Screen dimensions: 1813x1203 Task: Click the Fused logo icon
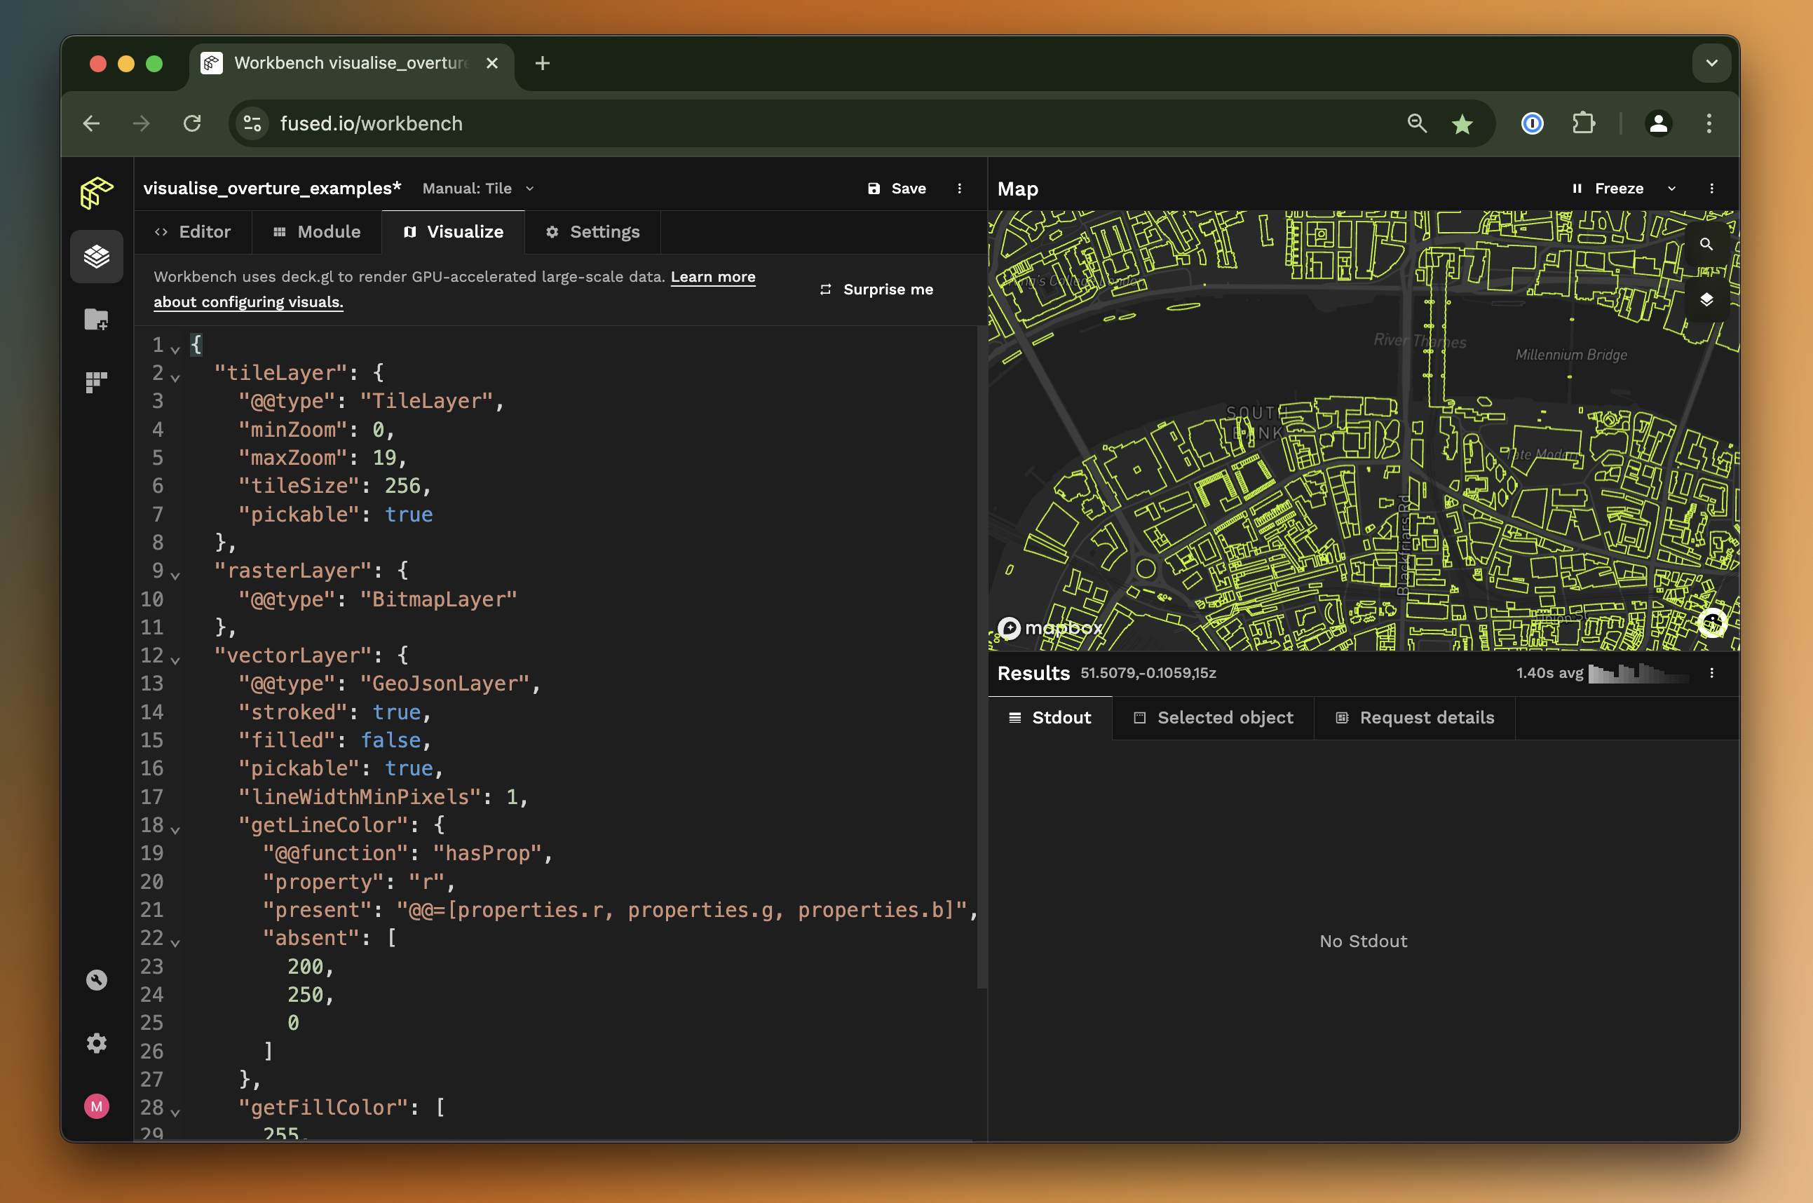[x=96, y=192]
